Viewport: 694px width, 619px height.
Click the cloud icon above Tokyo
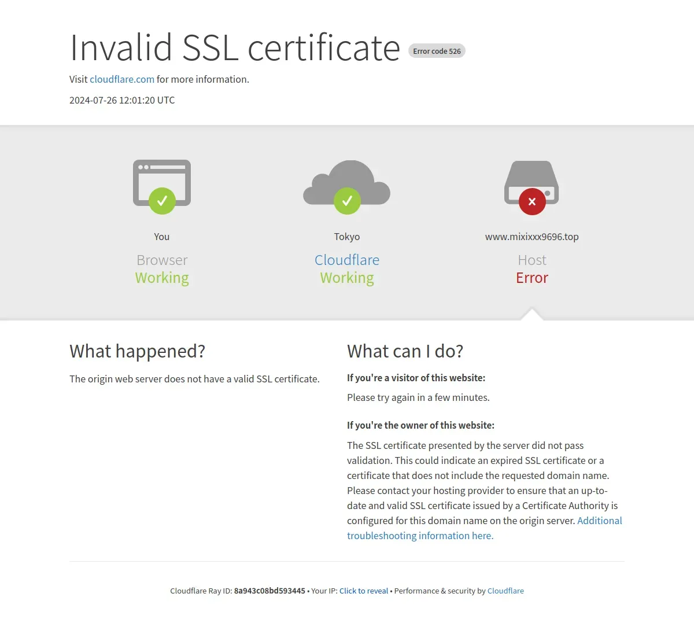[347, 187]
